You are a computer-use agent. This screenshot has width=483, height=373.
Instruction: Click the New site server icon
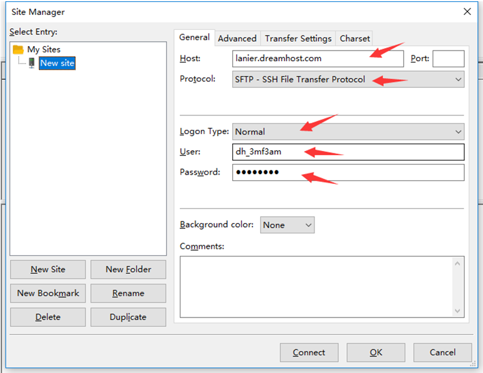31,63
